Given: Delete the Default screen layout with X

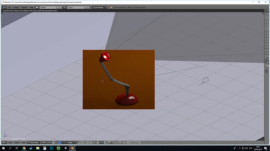Looking at the screenshot, I should (60, 7).
